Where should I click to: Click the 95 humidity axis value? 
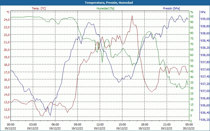[x=192, y=17]
